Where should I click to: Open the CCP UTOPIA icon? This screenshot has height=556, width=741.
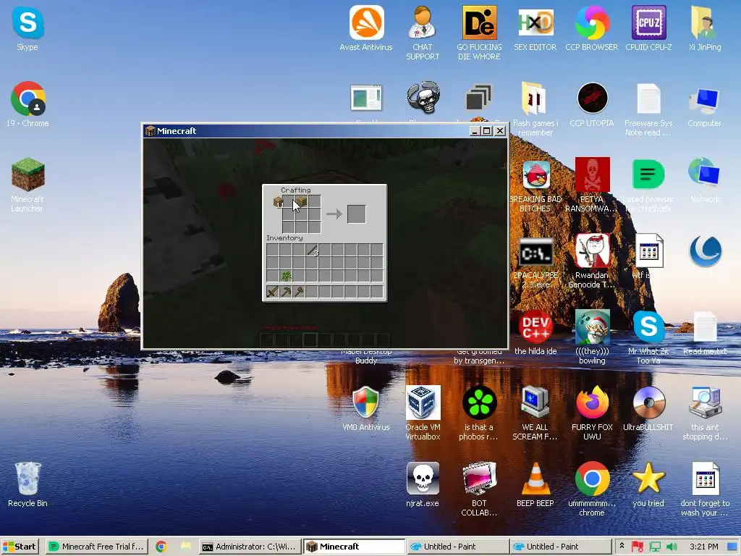pos(592,104)
